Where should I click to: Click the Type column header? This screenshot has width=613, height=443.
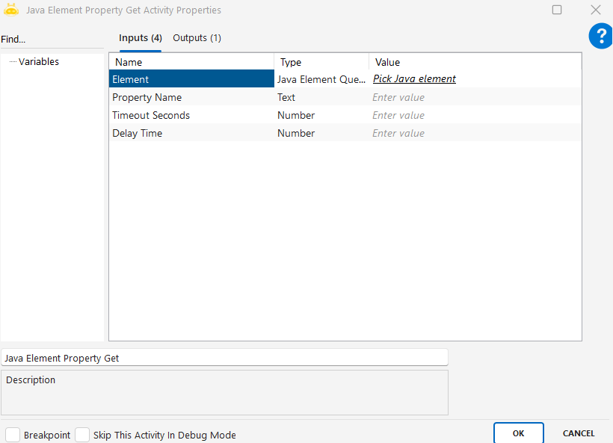point(321,63)
